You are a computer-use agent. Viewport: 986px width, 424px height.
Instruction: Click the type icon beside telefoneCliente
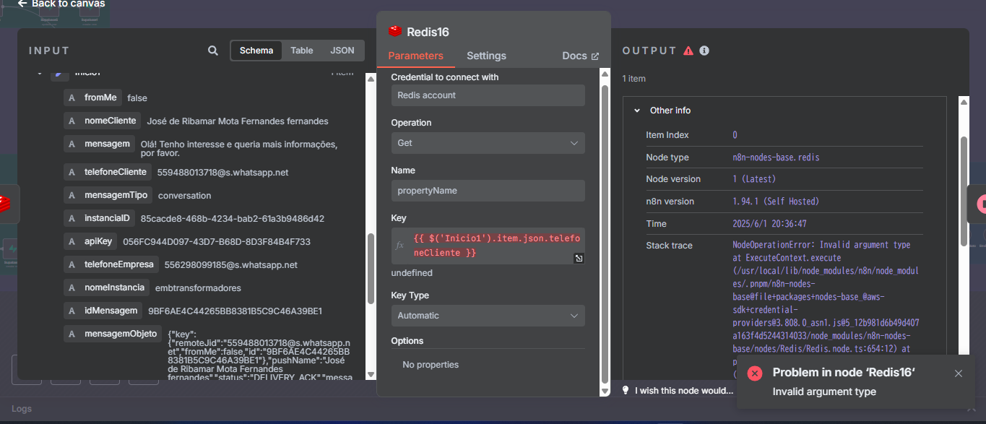tap(72, 172)
